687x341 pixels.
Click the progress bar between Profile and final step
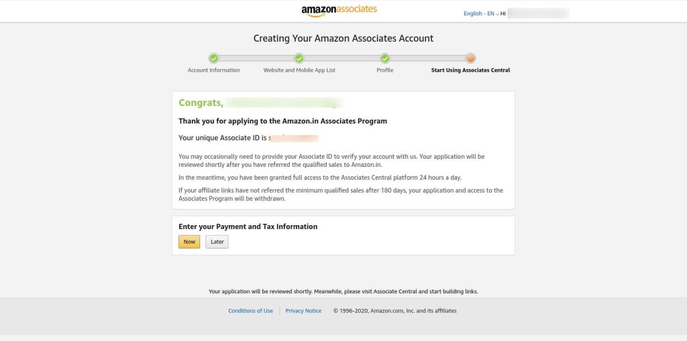click(x=427, y=58)
